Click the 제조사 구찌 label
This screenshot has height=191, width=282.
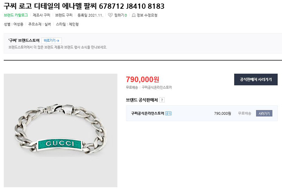(x=42, y=15)
